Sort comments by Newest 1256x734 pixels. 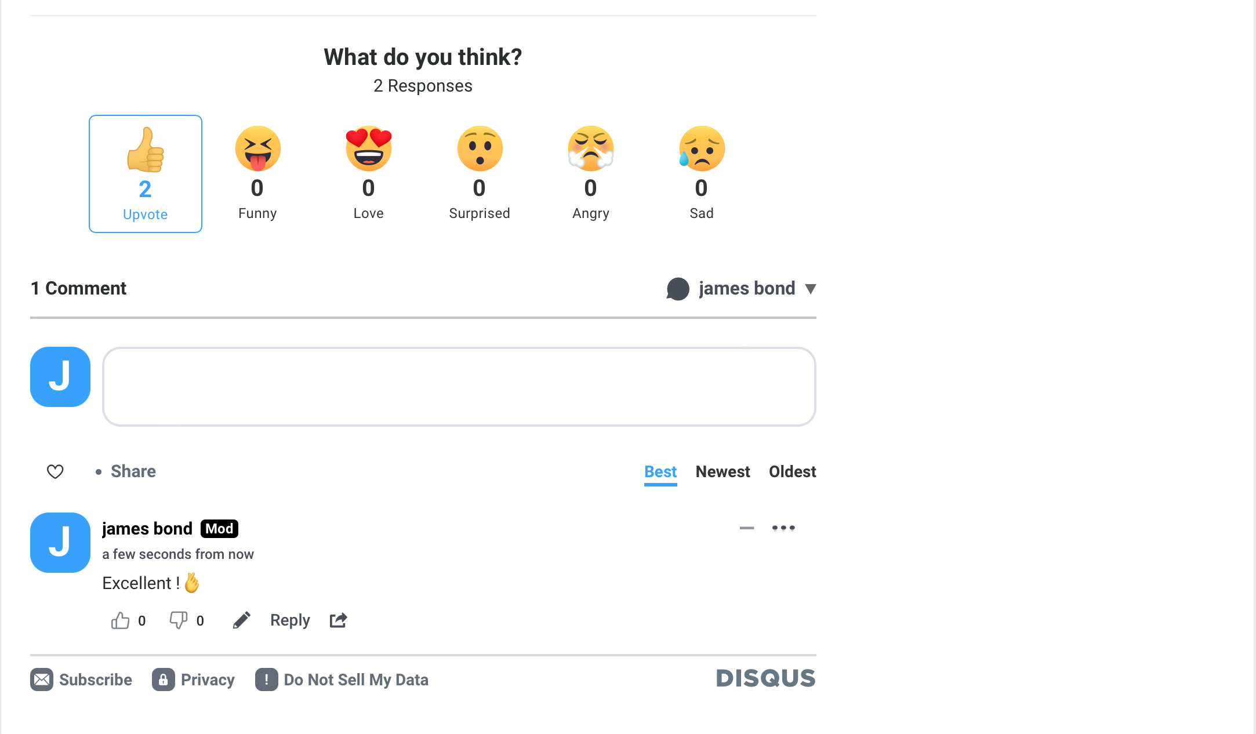pyautogui.click(x=723, y=471)
